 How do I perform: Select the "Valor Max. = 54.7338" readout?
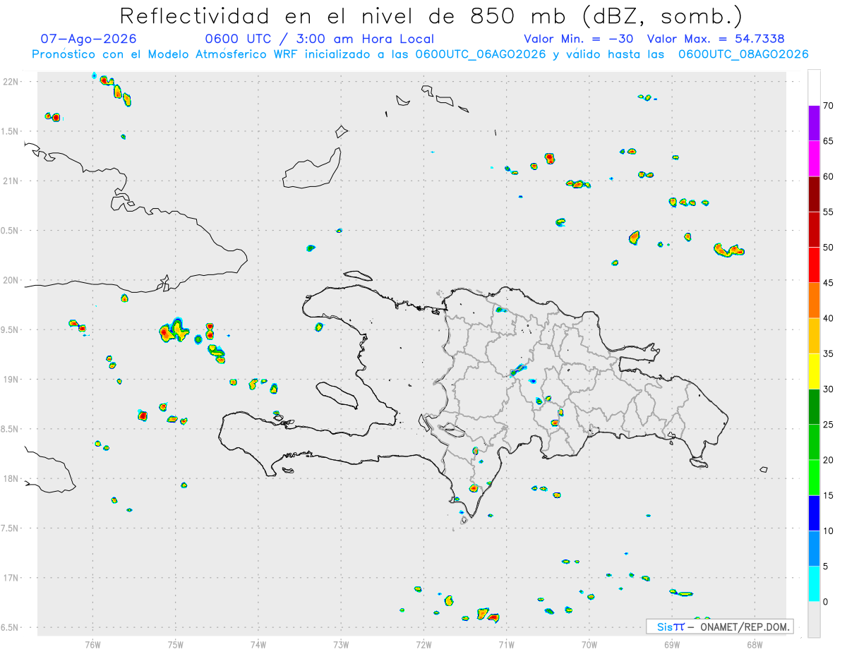coord(716,39)
